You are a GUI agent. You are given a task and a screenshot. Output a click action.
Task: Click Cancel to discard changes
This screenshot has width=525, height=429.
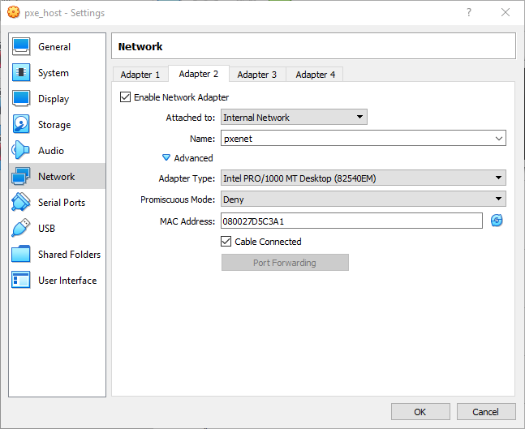click(486, 412)
